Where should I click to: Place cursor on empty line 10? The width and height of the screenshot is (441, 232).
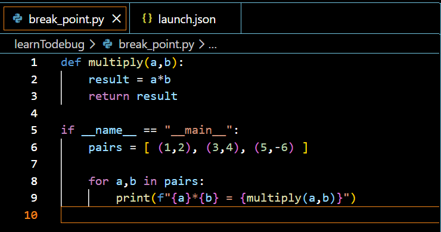click(250, 215)
